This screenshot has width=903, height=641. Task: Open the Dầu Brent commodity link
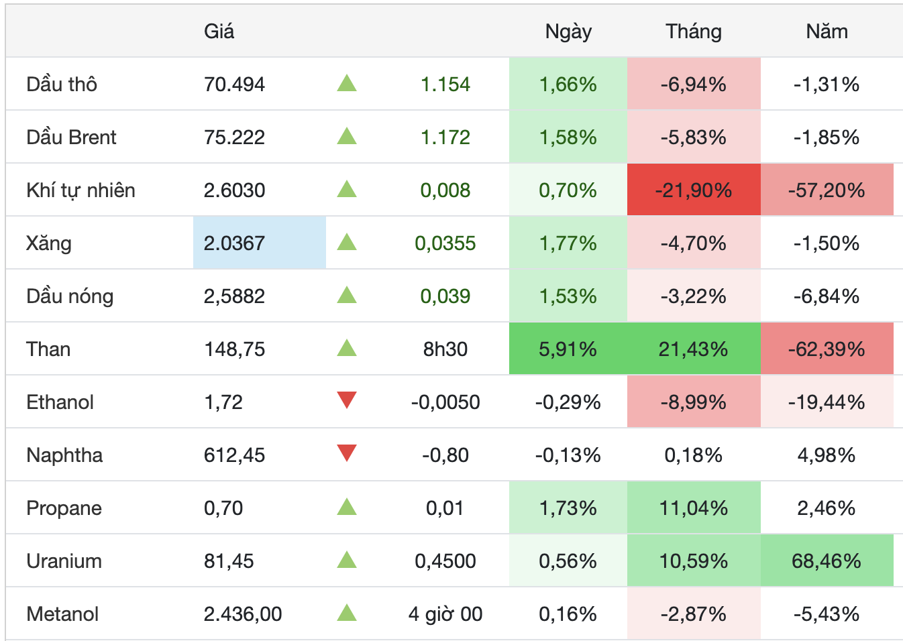[71, 137]
